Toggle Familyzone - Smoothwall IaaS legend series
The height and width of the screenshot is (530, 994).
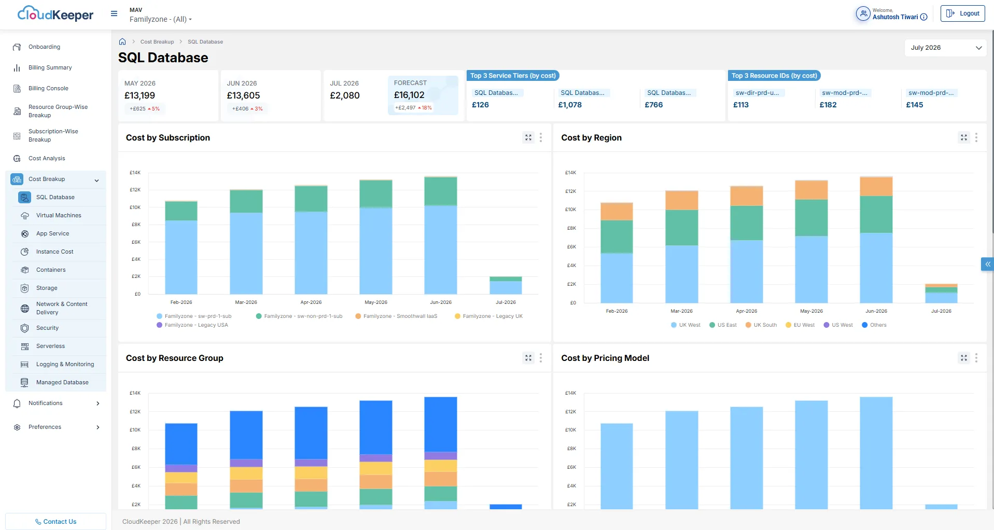click(x=396, y=316)
